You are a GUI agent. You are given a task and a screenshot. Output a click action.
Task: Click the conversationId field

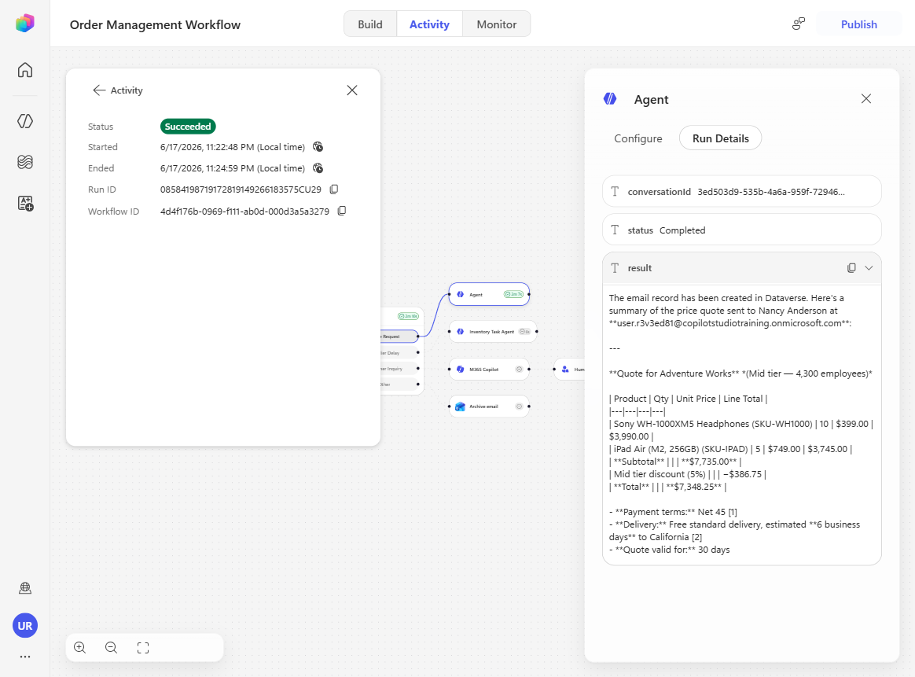coord(742,191)
